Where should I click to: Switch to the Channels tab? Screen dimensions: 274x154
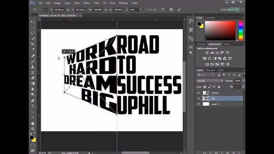(210, 70)
